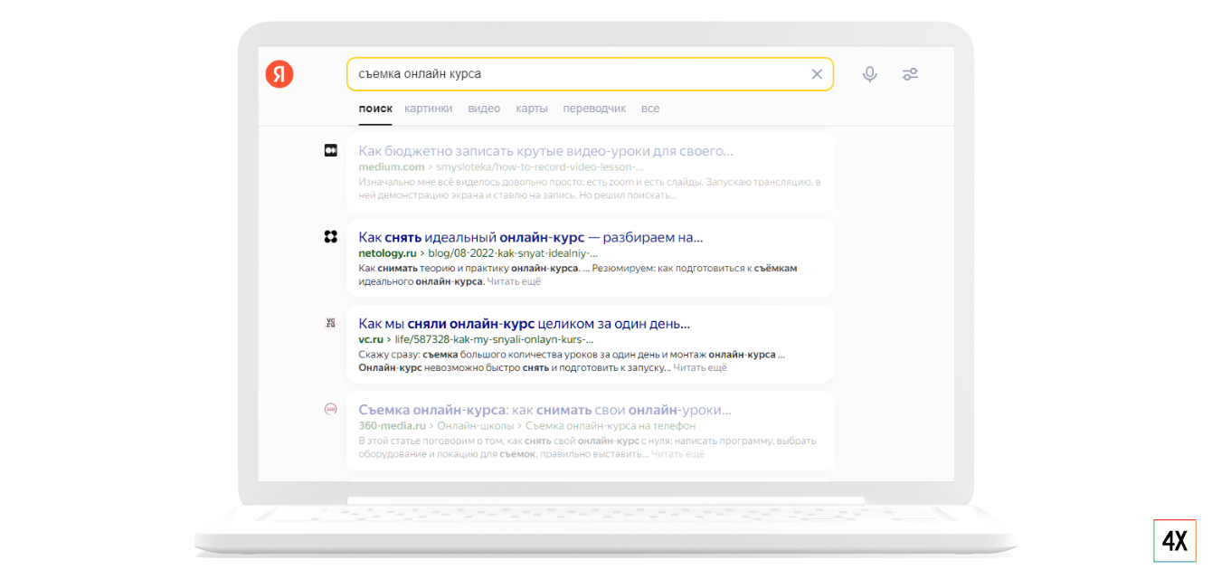Open search settings sliders icon

click(910, 74)
